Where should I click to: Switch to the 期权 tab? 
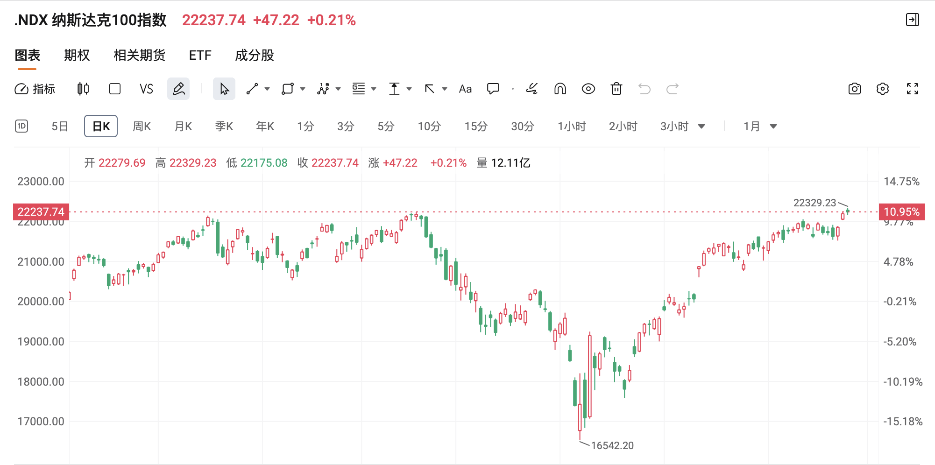click(77, 56)
